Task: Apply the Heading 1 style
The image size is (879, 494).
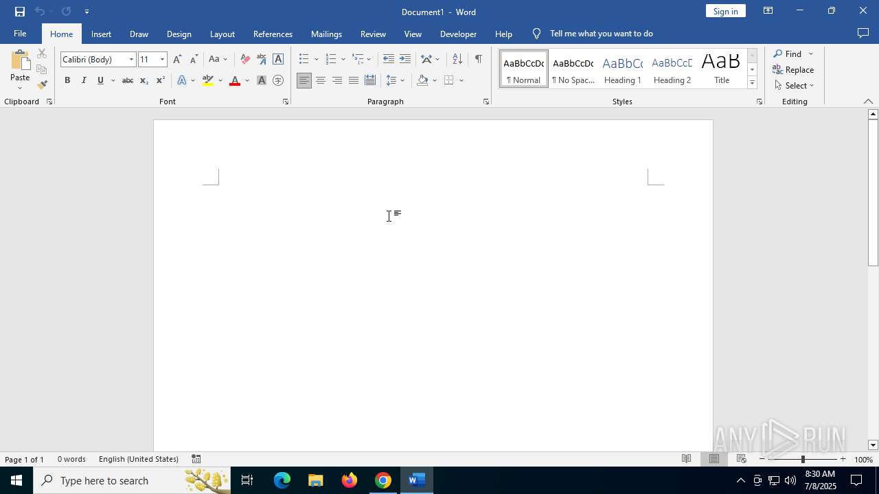Action: (x=623, y=69)
